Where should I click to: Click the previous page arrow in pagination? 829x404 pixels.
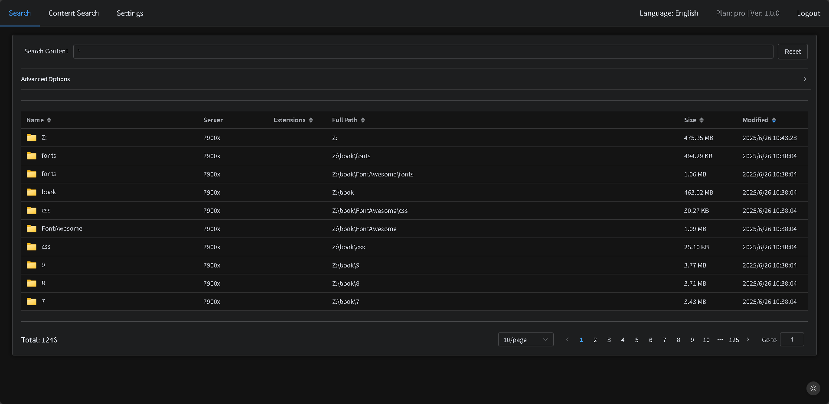tap(567, 340)
